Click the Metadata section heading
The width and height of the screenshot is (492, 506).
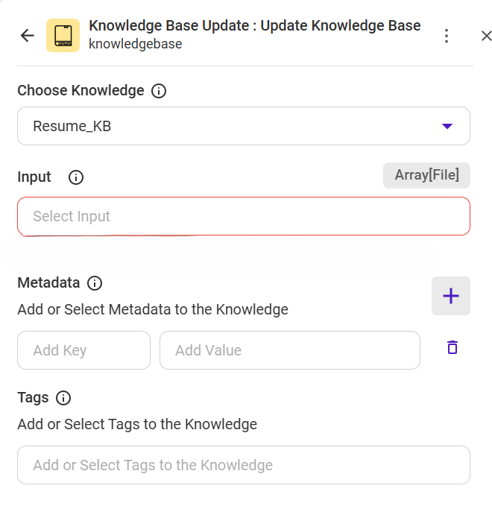48,283
